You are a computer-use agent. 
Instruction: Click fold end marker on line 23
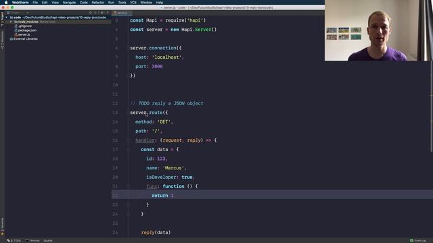coord(129,205)
